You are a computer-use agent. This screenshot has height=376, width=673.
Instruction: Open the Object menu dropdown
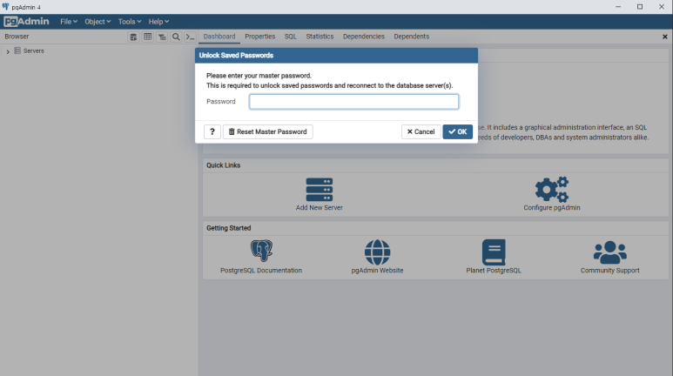click(98, 21)
